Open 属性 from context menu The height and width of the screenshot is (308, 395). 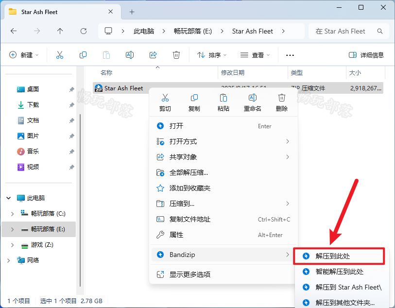(x=223, y=235)
